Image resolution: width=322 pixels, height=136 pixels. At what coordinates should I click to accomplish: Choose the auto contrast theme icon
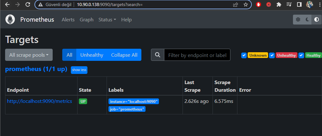click(316, 19)
